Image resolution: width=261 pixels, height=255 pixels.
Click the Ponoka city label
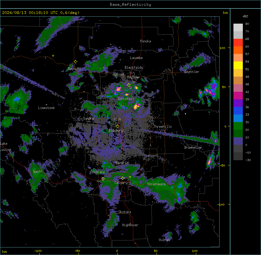click(x=145, y=41)
